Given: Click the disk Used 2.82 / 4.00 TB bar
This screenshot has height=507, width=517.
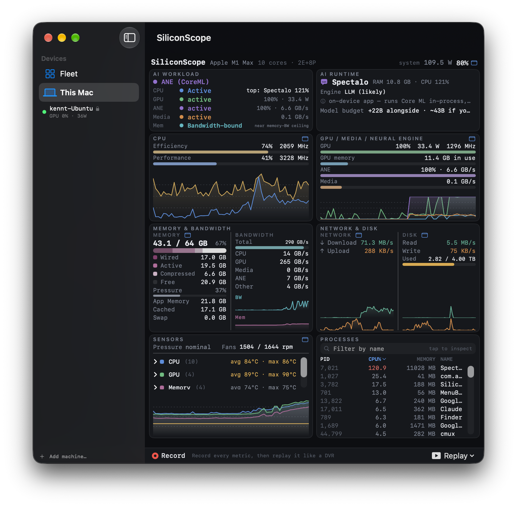Looking at the screenshot, I should (439, 264).
